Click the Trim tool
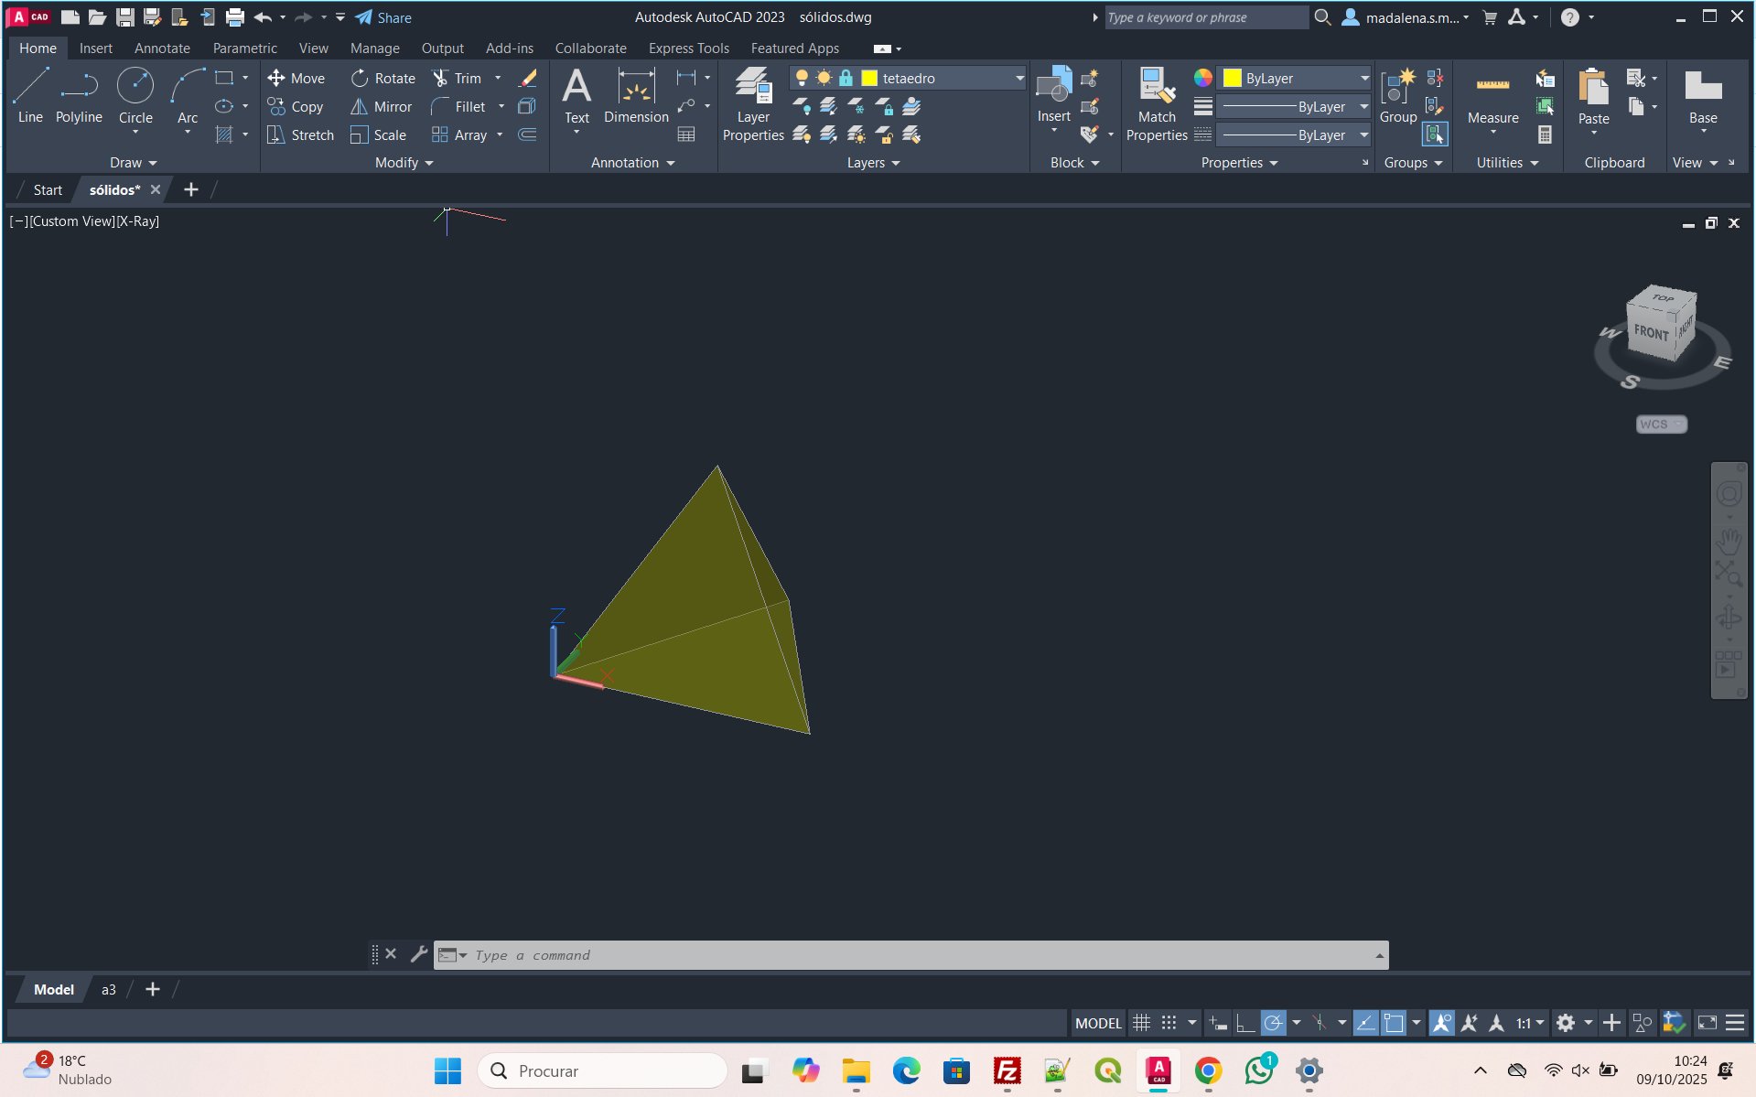Image resolution: width=1756 pixels, height=1097 pixels. pyautogui.click(x=458, y=79)
